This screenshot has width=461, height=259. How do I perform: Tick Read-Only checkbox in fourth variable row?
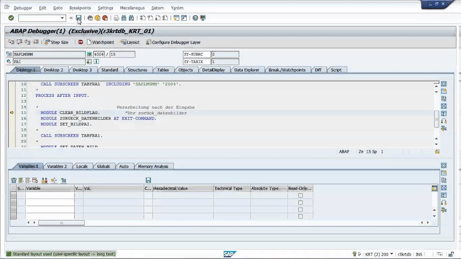click(x=300, y=216)
